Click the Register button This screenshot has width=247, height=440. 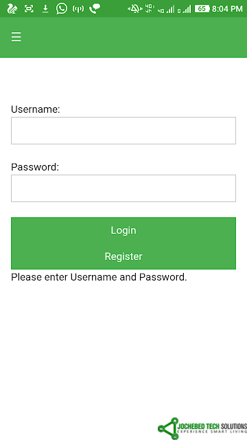click(123, 256)
